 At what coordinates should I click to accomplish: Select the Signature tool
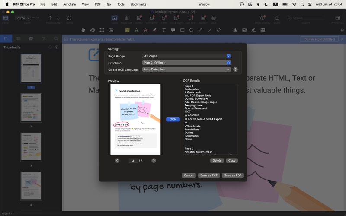pyautogui.click(x=253, y=30)
